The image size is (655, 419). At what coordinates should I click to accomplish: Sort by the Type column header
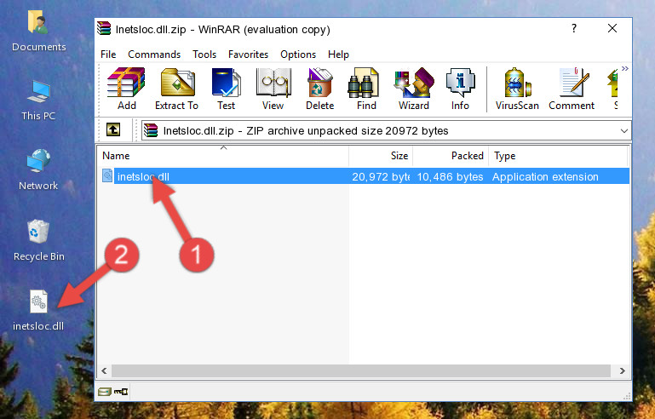(x=558, y=156)
